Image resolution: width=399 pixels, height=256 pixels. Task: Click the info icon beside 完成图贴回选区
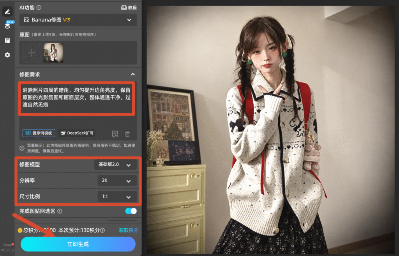coord(60,211)
